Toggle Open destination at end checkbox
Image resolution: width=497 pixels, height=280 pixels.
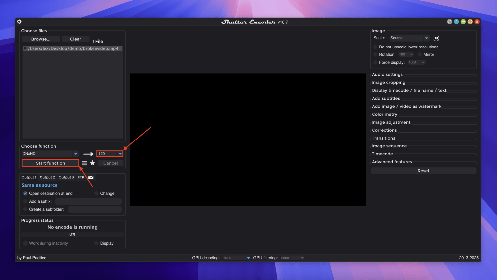pos(25,193)
